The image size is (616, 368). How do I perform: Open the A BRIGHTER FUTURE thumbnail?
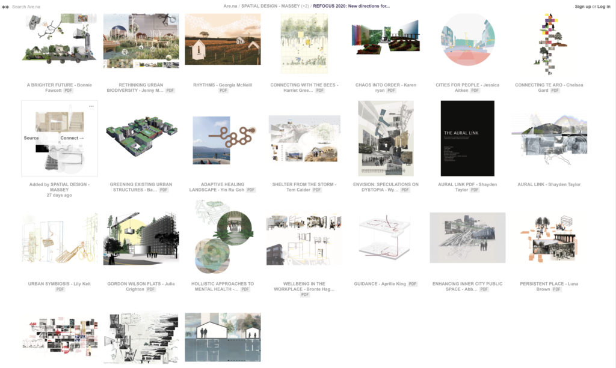(60, 38)
